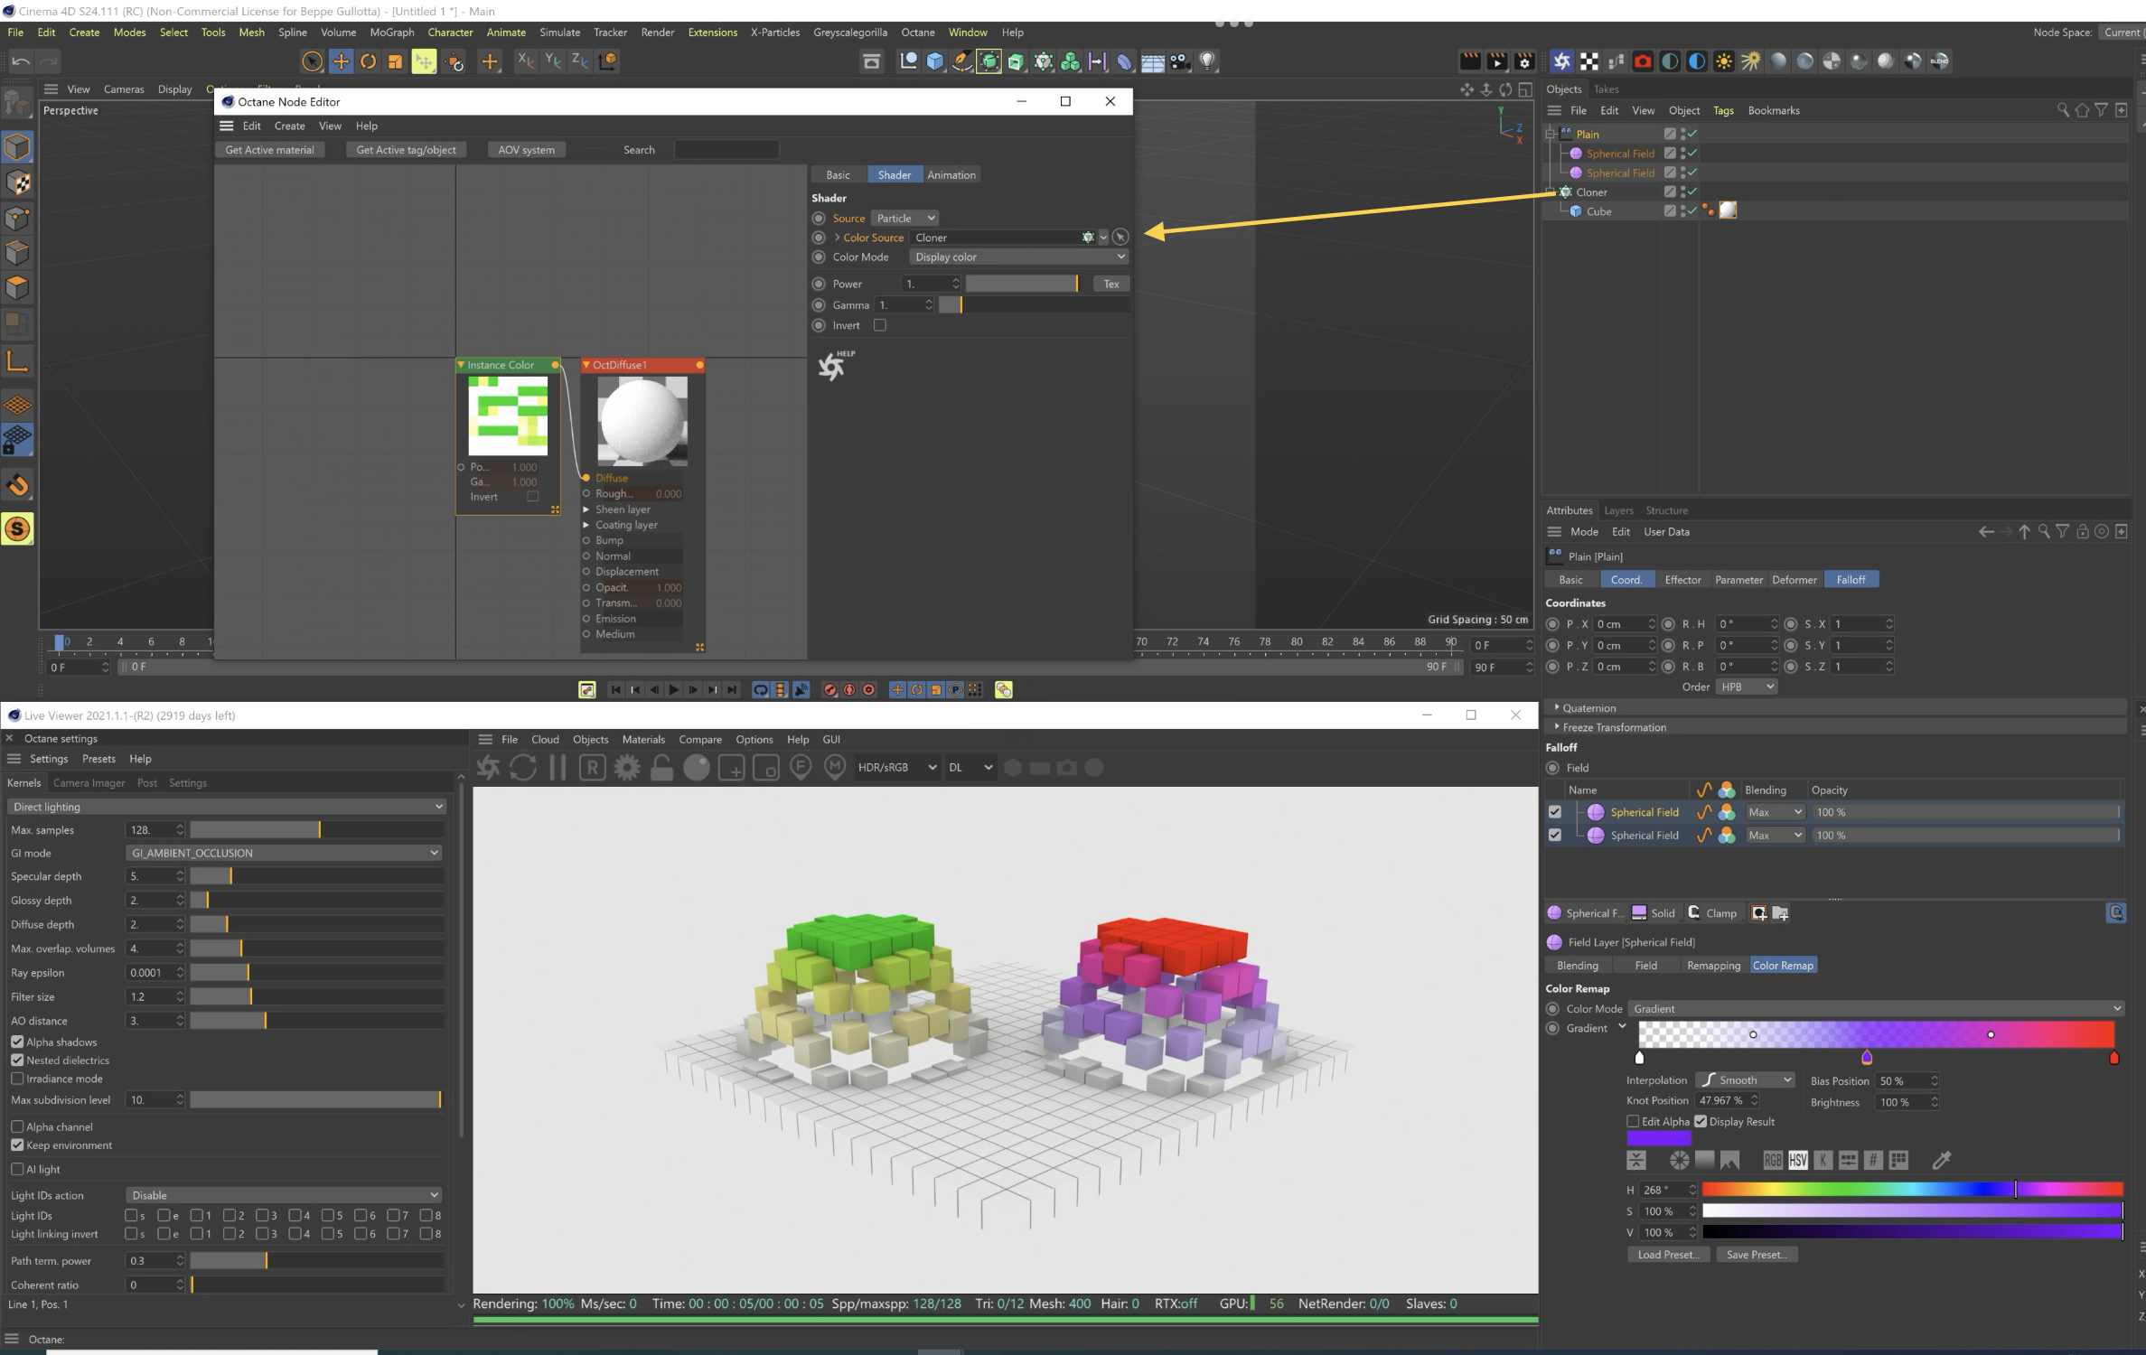Turn on the AI light checkbox

click(x=17, y=1169)
